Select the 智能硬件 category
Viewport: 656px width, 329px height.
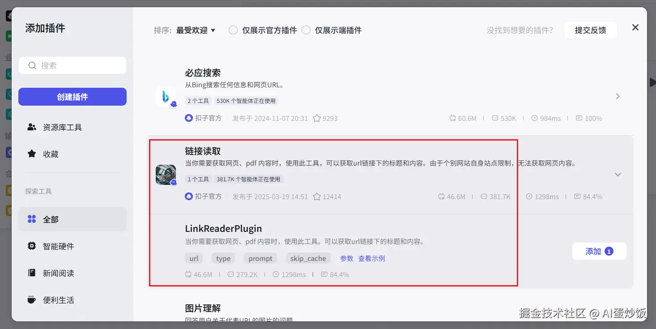click(72, 246)
